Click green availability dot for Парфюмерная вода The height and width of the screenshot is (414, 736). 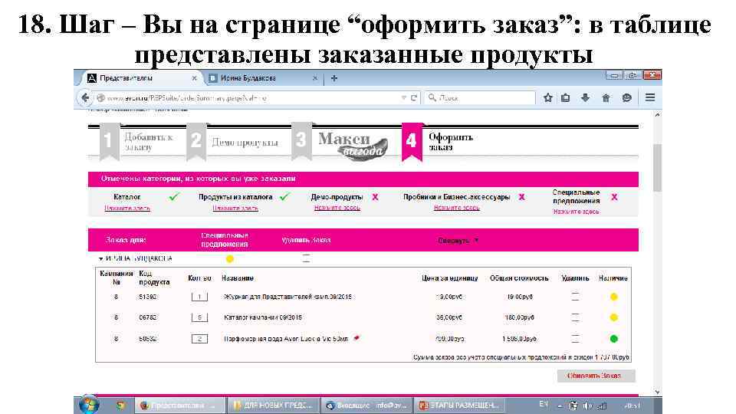tap(613, 338)
